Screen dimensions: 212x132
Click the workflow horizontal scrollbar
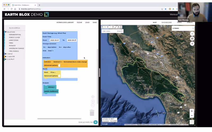click(59, 119)
